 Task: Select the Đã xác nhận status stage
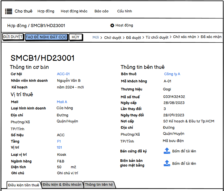[x=211, y=37]
